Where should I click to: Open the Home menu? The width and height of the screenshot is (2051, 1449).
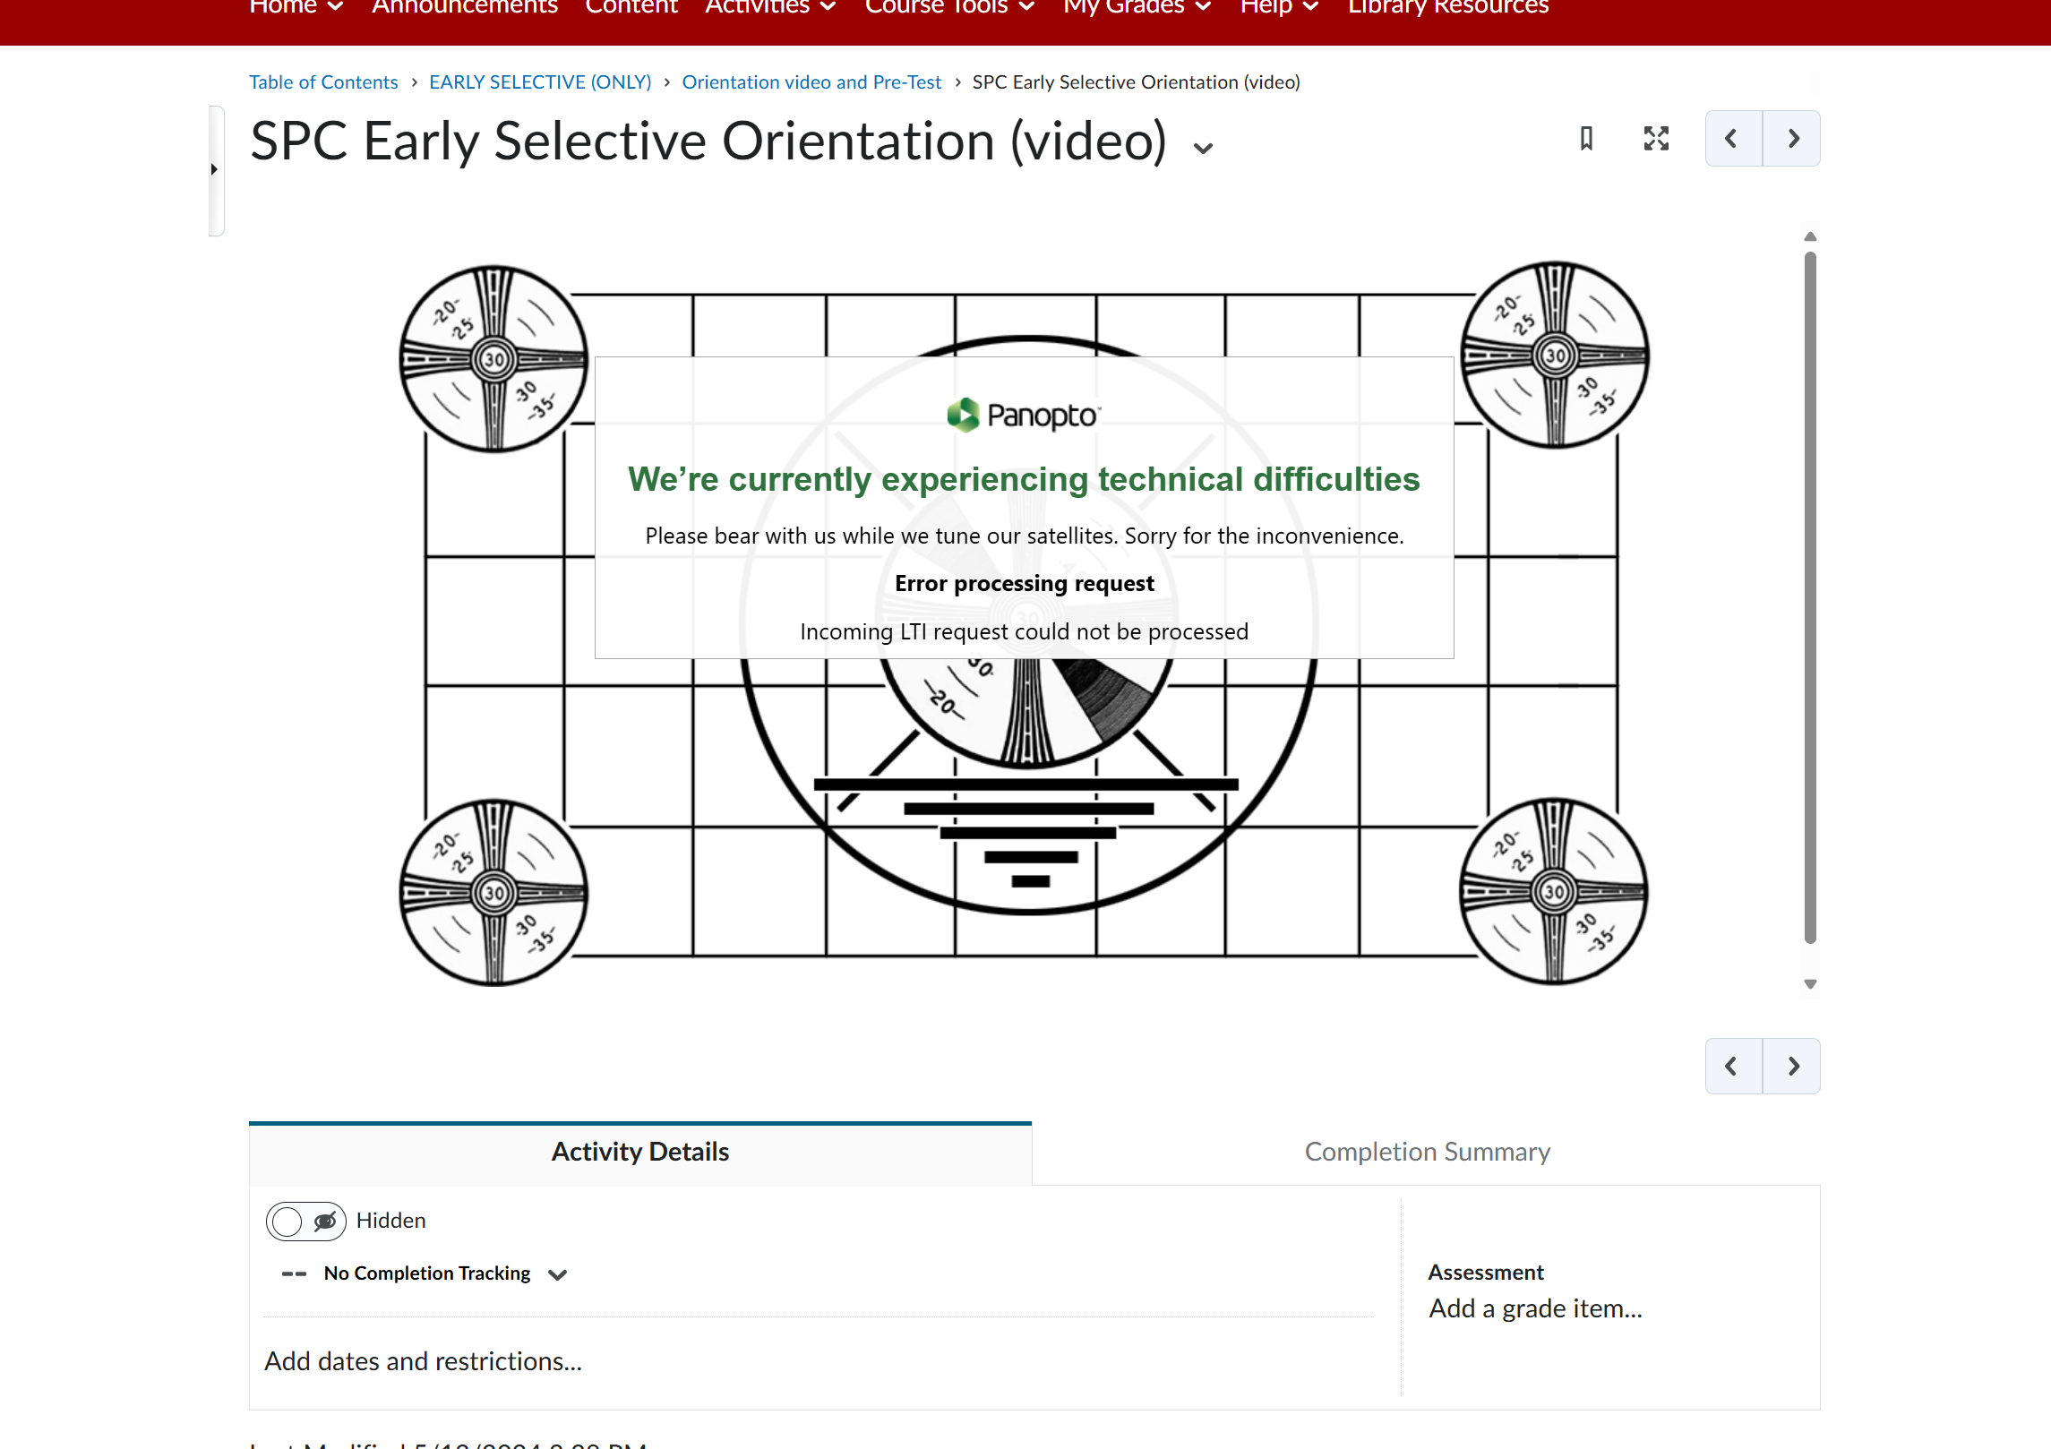point(296,7)
